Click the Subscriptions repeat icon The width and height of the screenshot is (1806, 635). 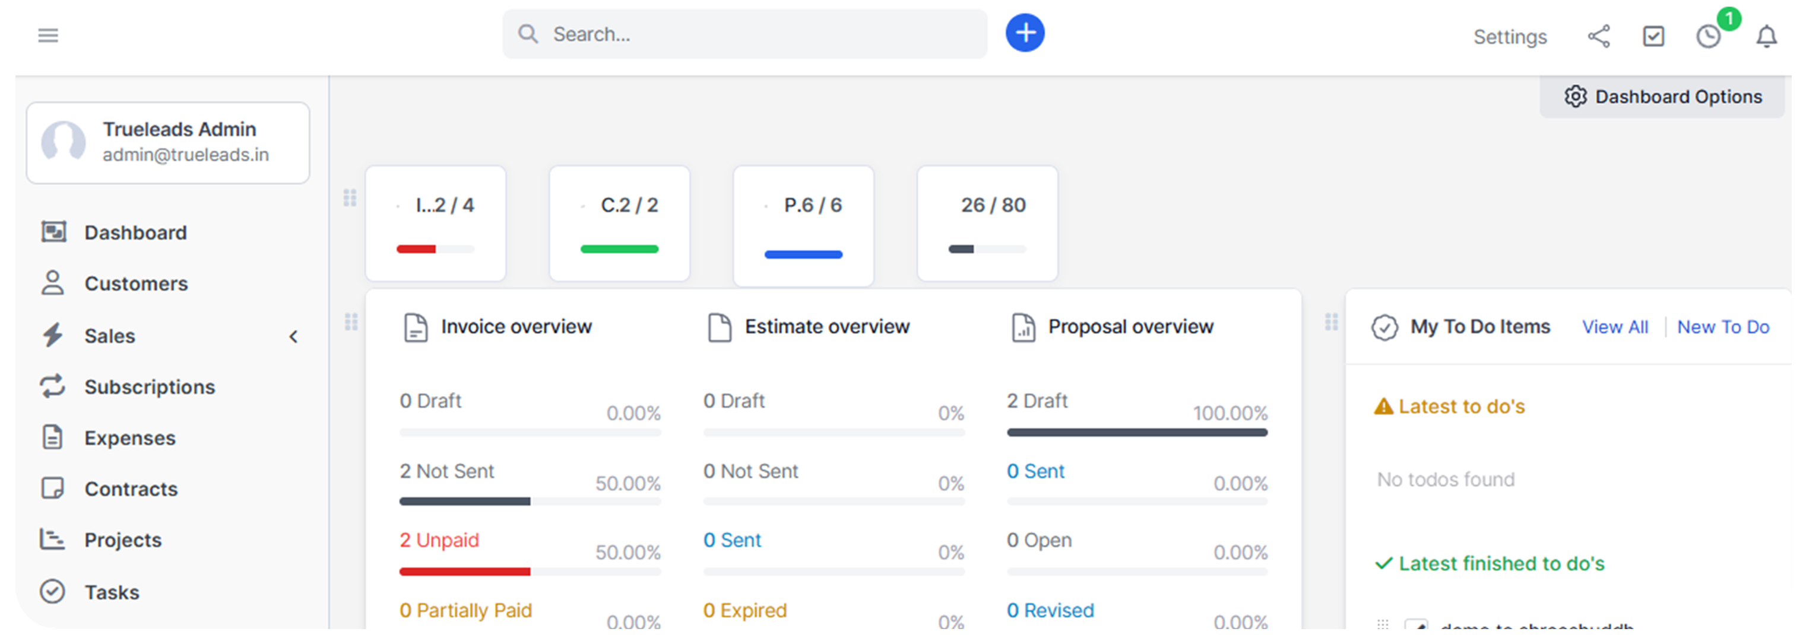click(53, 387)
